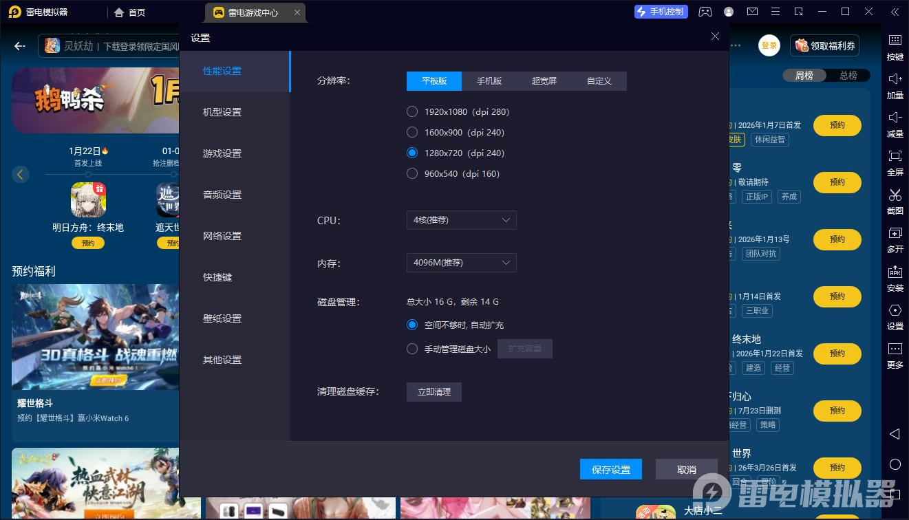This screenshot has width=909, height=520.
Task: Click the customer service headset icon
Action: (x=705, y=12)
